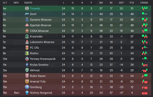Click the Spartak Moscow crest

(27, 25)
